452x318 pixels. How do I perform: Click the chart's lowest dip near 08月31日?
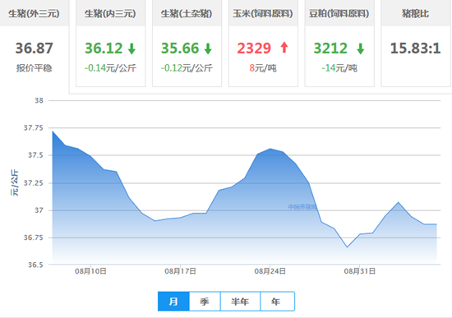347,247
